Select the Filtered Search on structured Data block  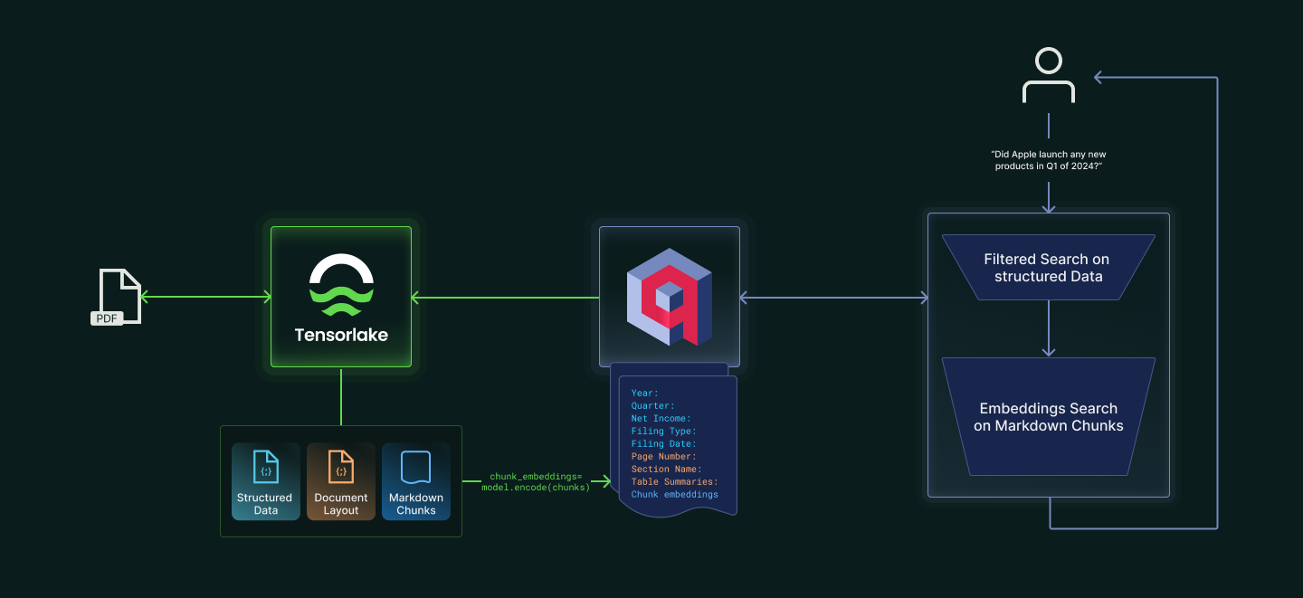coord(1048,267)
